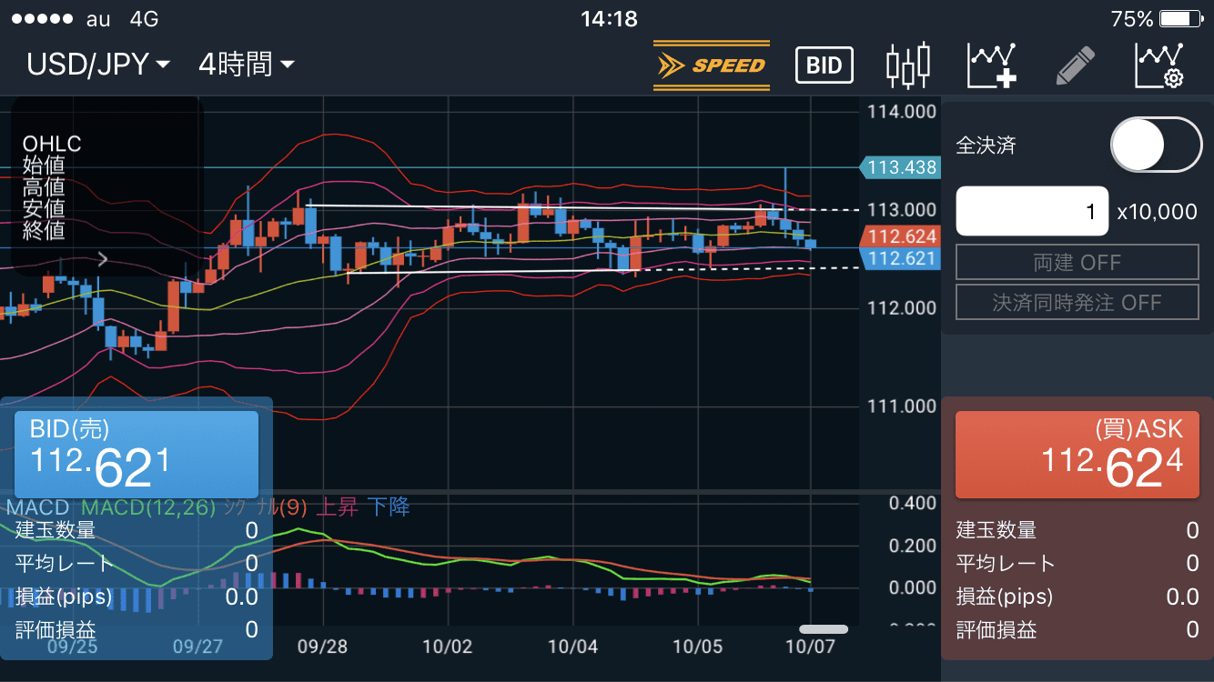
Task: Select the 113.438 price line label
Action: [x=899, y=167]
